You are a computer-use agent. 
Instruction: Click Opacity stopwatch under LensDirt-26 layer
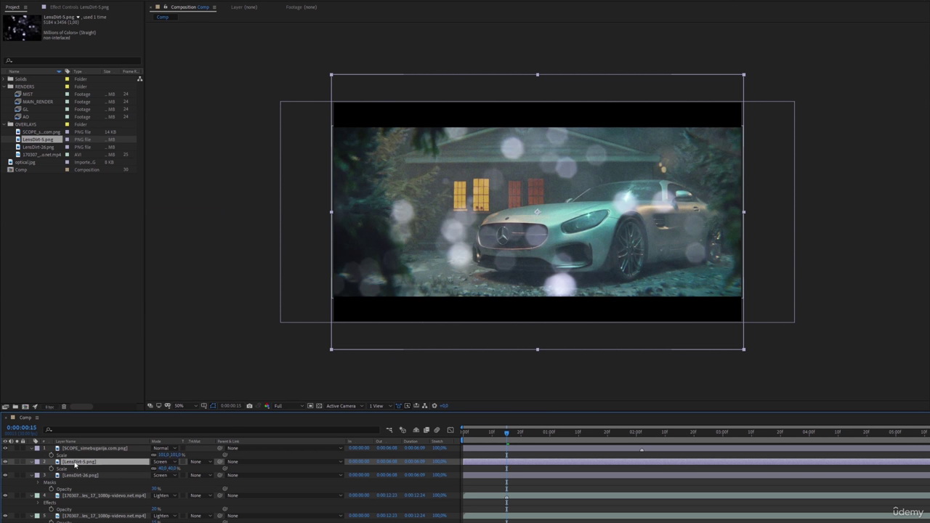tap(51, 489)
